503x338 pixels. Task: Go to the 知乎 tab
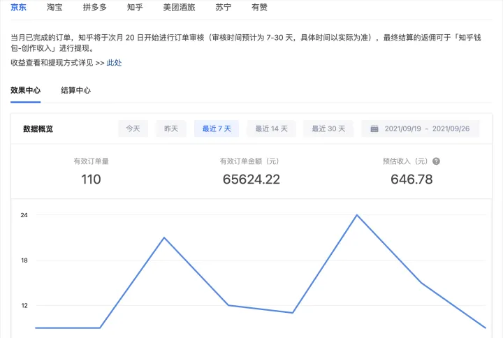click(x=135, y=7)
